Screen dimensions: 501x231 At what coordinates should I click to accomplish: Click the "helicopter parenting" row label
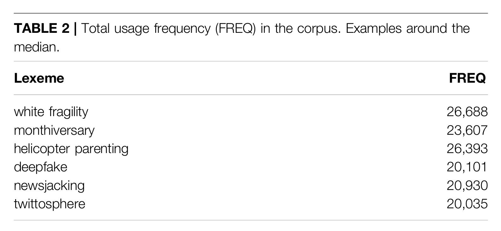71,149
